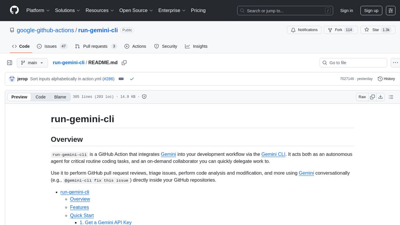Open the Raw file view
Image resolution: width=400 pixels, height=225 pixels.
(x=362, y=97)
